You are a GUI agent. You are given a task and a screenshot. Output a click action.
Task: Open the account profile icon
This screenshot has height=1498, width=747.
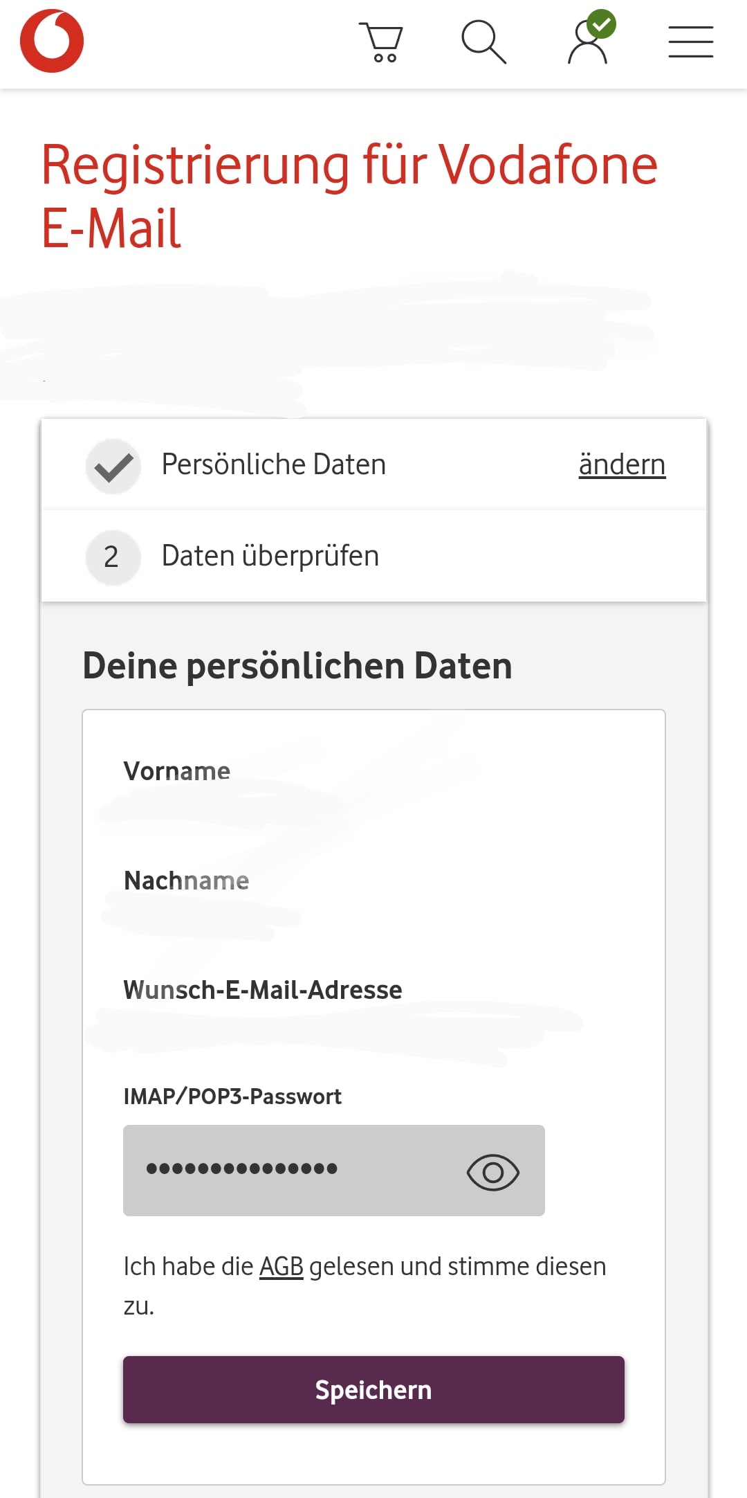click(x=589, y=42)
